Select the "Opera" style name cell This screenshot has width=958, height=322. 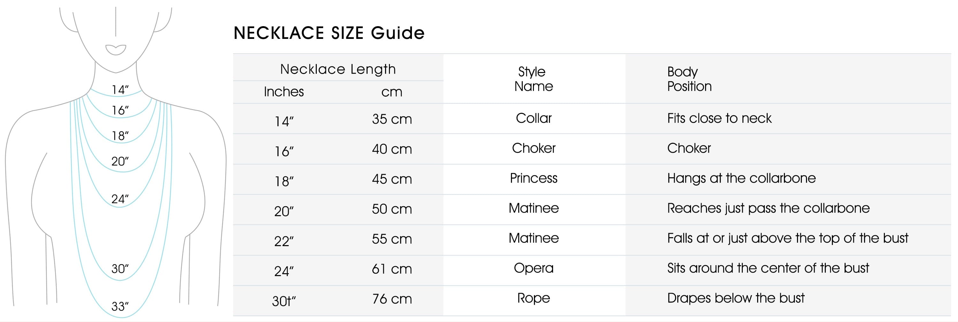coord(533,268)
